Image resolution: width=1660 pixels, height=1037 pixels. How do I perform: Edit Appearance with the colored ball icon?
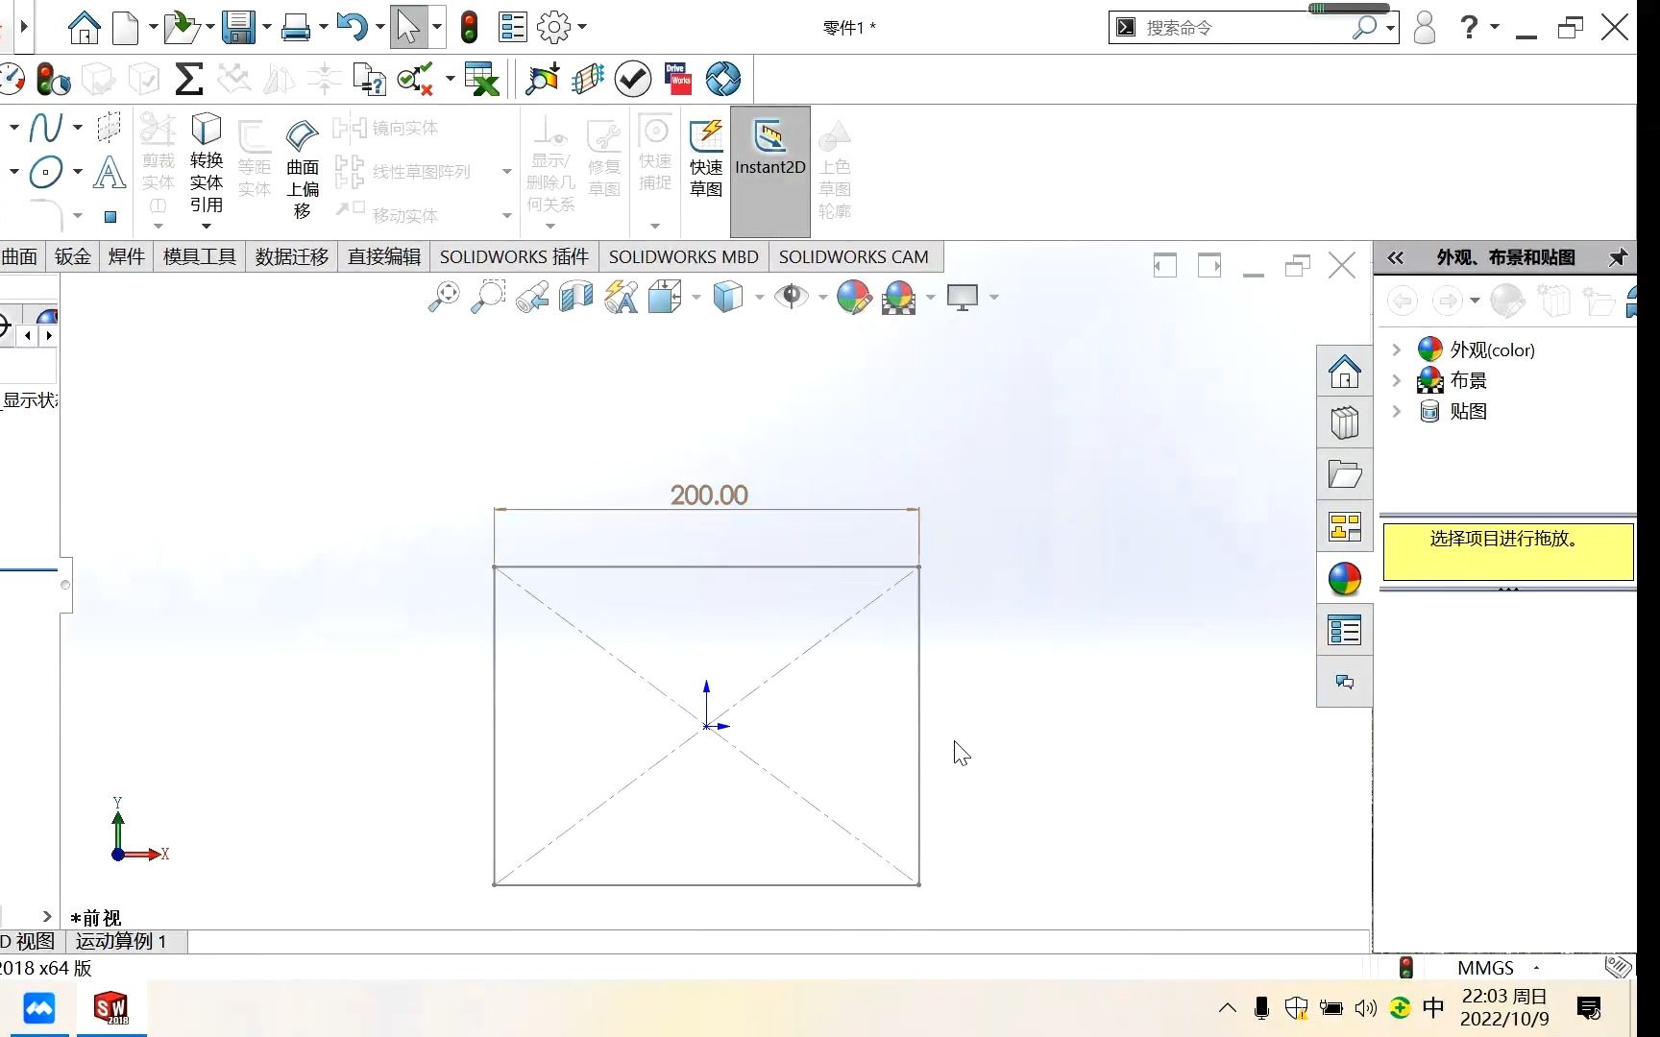click(853, 298)
